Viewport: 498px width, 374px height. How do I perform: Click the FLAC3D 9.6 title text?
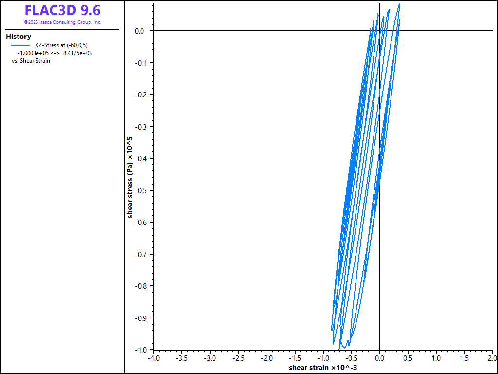click(x=62, y=11)
